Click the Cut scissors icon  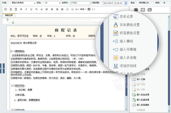click(x=11, y=9)
